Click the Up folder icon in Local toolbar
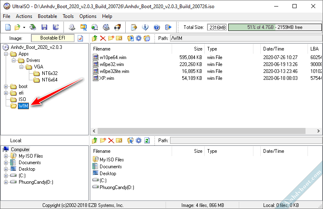The width and height of the screenshot is (323, 209). point(94,141)
